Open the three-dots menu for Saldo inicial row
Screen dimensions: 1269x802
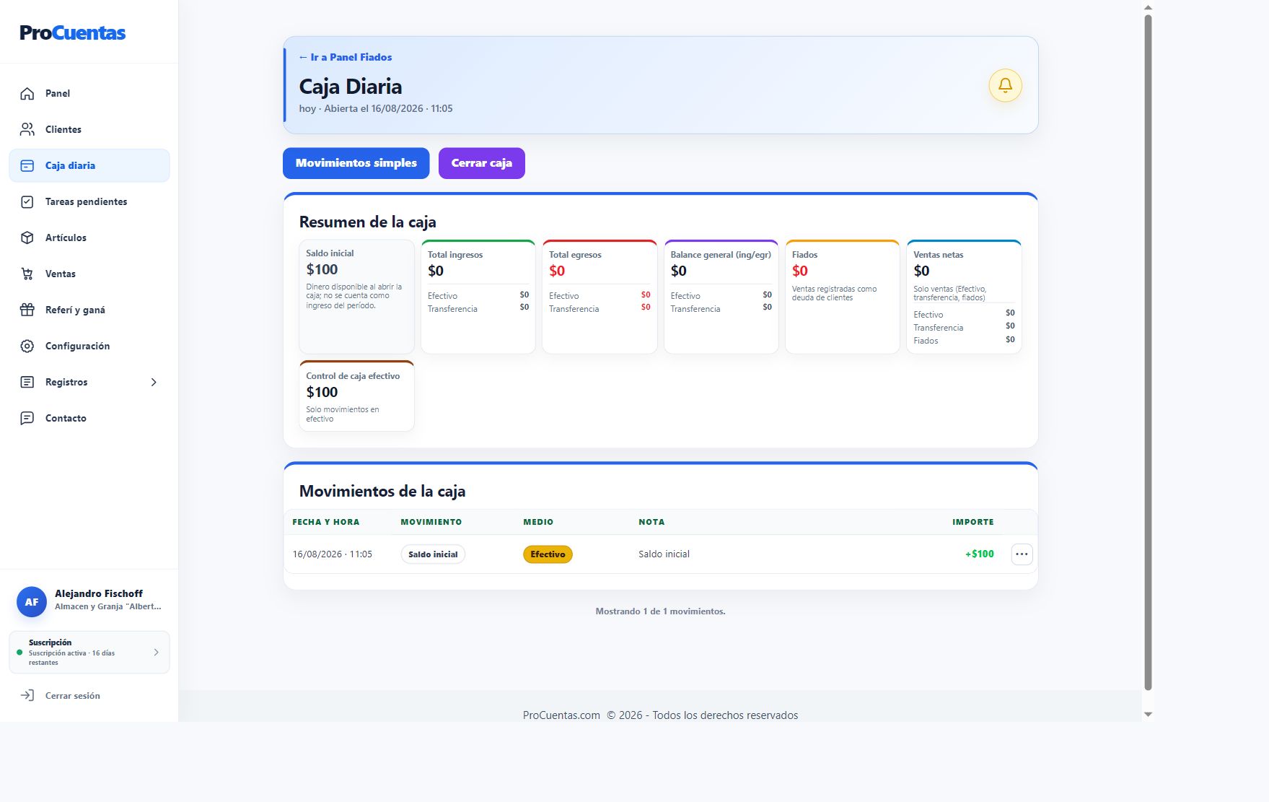(1022, 554)
